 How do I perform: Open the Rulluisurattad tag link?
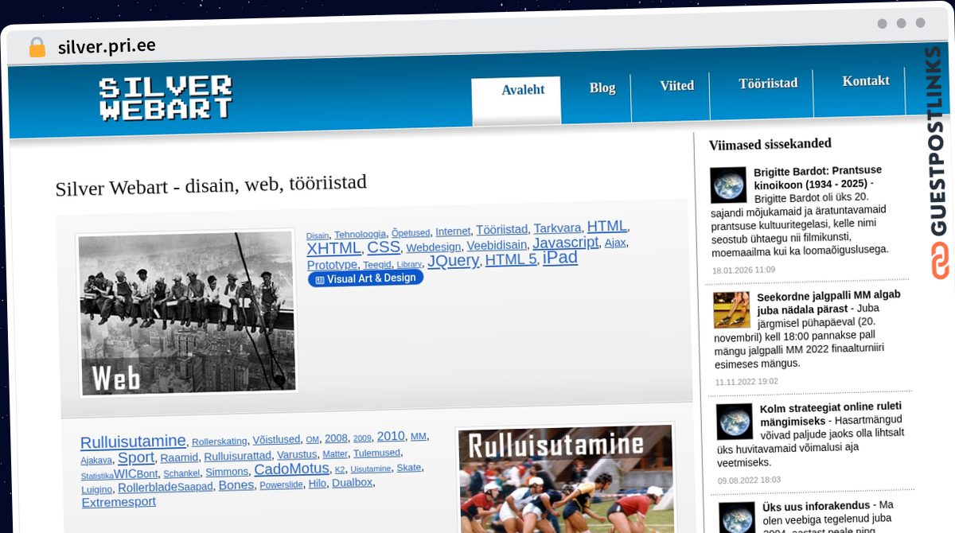pyautogui.click(x=237, y=457)
